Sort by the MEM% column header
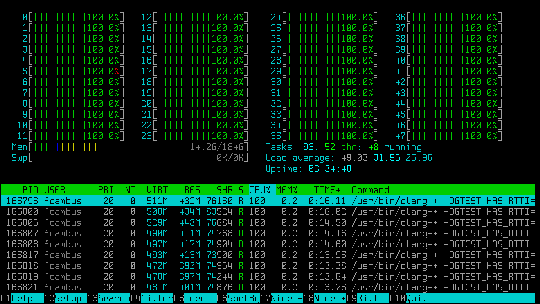The image size is (540, 304). (x=287, y=190)
